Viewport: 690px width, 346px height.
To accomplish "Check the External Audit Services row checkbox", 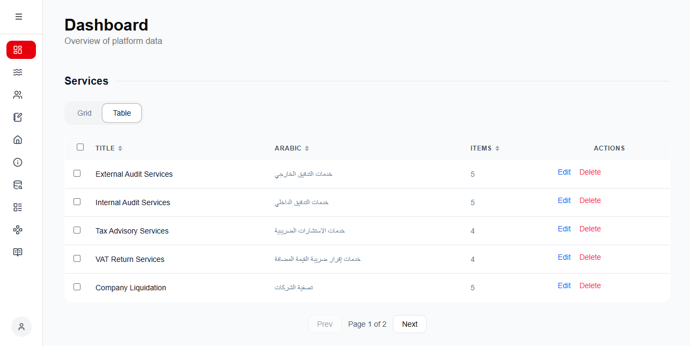I will point(77,173).
